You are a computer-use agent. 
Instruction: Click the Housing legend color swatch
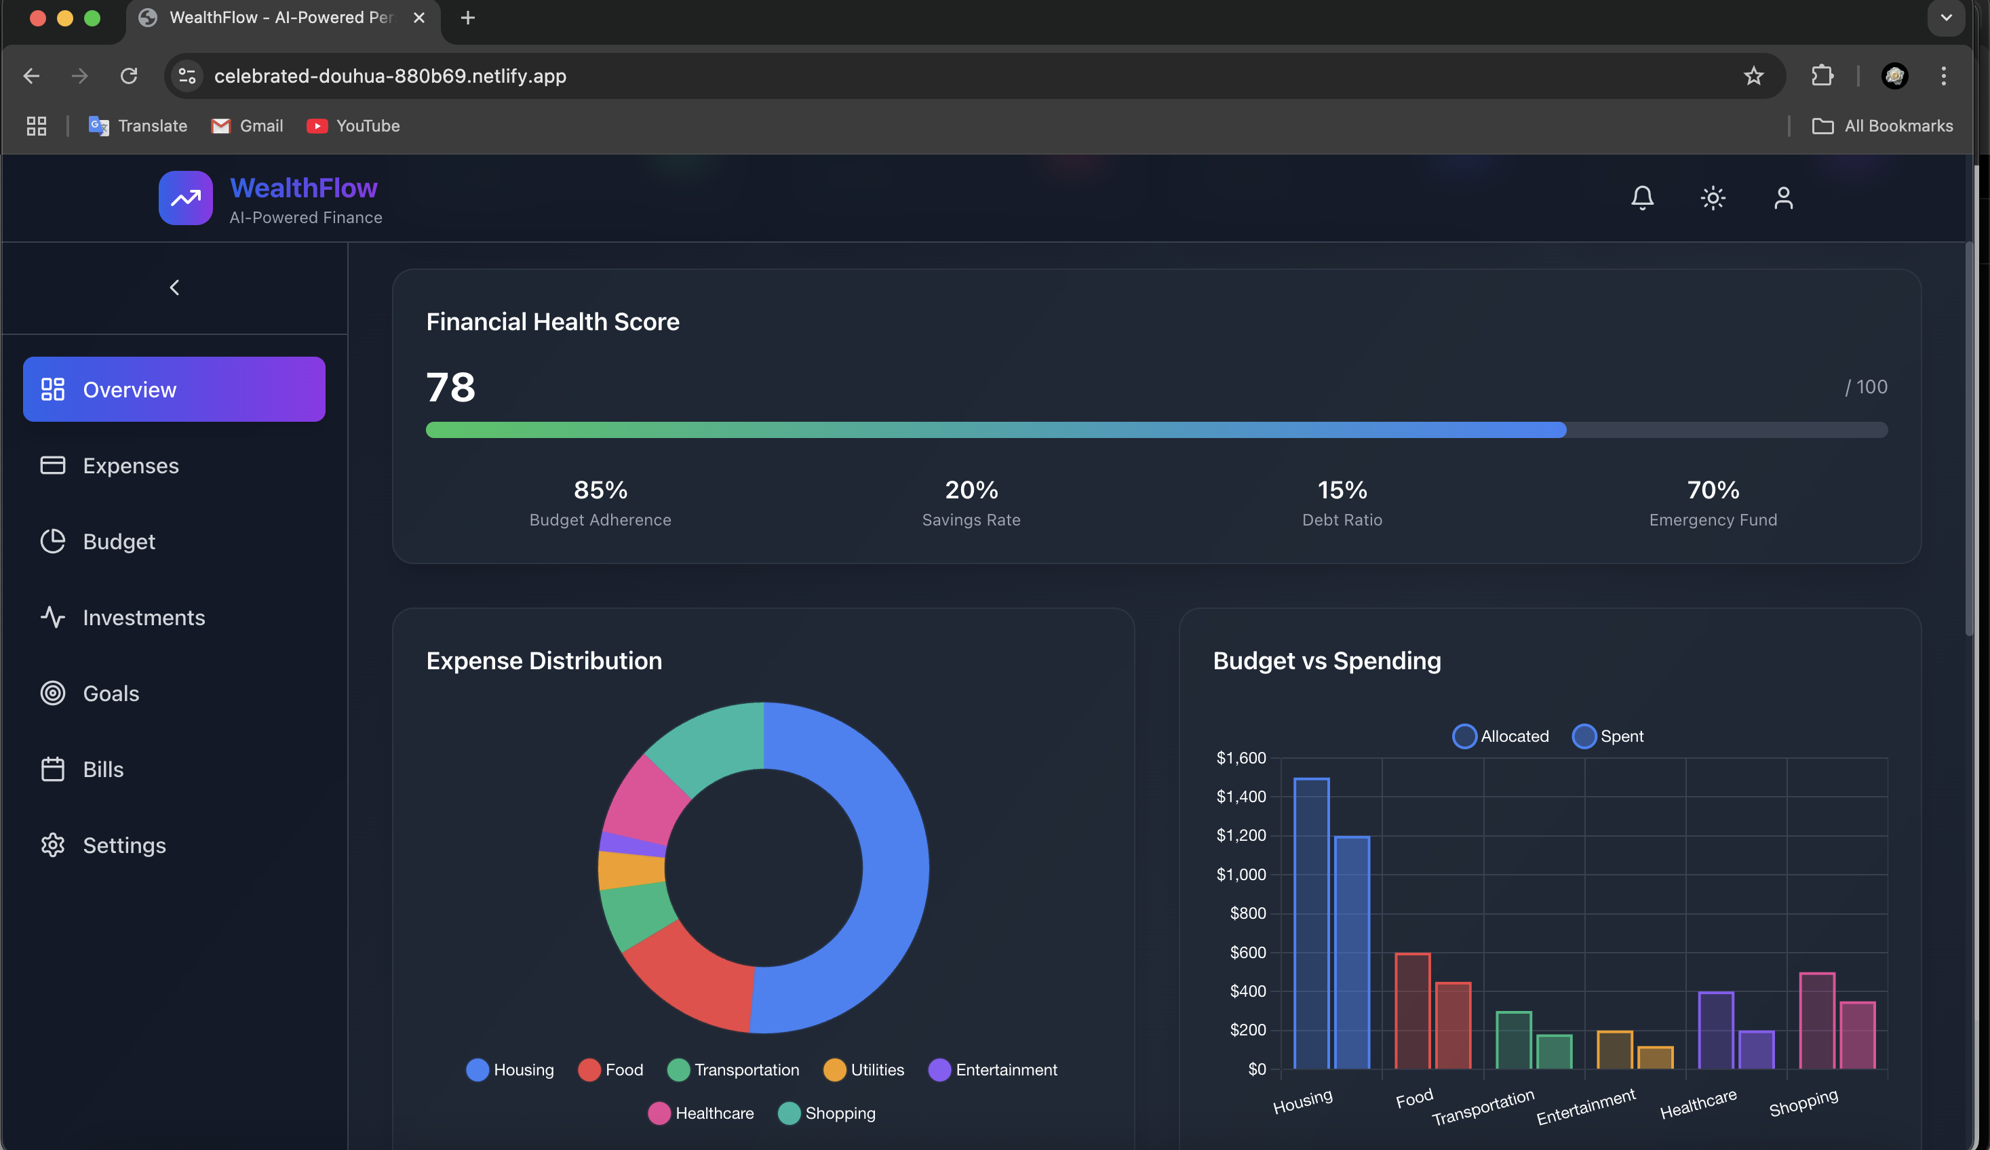[x=477, y=1069]
